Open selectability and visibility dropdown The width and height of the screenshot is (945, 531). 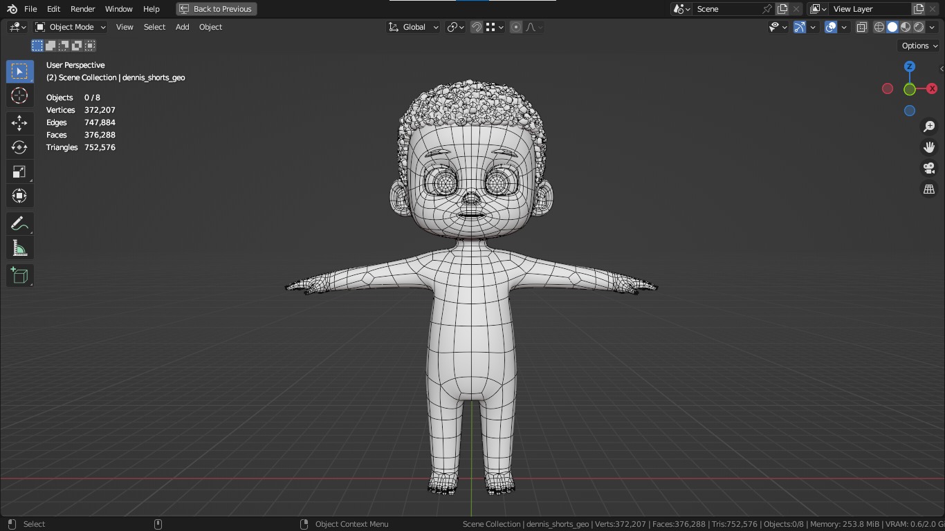point(778,27)
